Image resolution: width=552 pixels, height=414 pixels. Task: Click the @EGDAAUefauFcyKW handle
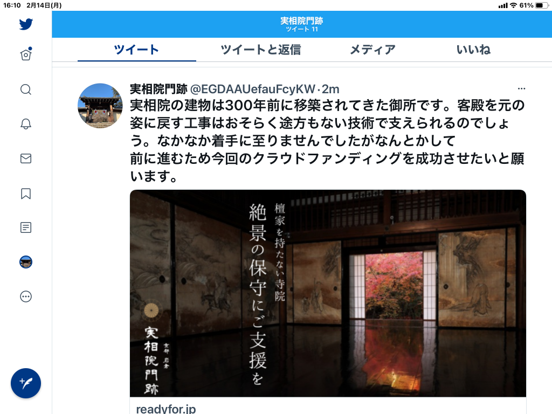pos(253,89)
